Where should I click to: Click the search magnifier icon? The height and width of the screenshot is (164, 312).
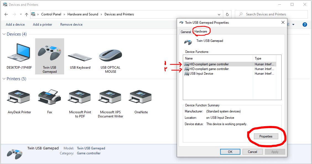point(241,14)
